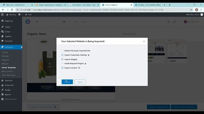This screenshot has height=114, width=204.
Task: Cancel the website import dialog
Action: 80,82
